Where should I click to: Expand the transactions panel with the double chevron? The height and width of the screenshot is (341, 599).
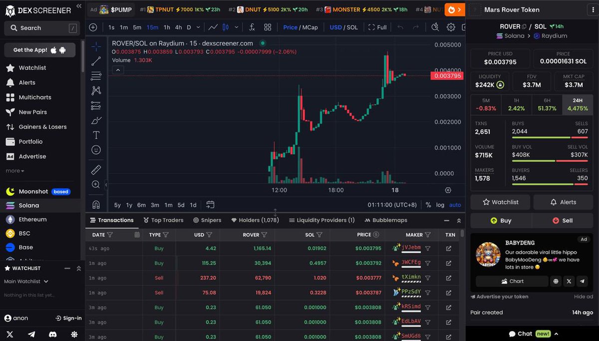(459, 220)
